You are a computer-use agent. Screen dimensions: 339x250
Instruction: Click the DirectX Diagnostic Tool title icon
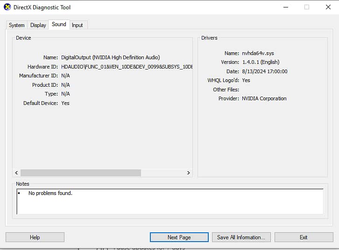pos(7,7)
